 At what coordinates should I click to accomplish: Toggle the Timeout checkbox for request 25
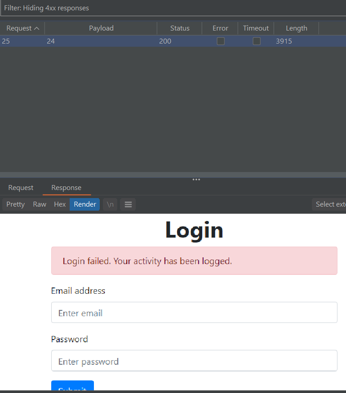click(x=257, y=41)
